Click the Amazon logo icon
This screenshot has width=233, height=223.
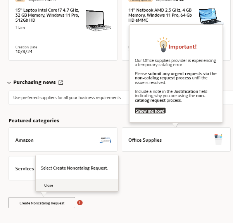pyautogui.click(x=105, y=140)
